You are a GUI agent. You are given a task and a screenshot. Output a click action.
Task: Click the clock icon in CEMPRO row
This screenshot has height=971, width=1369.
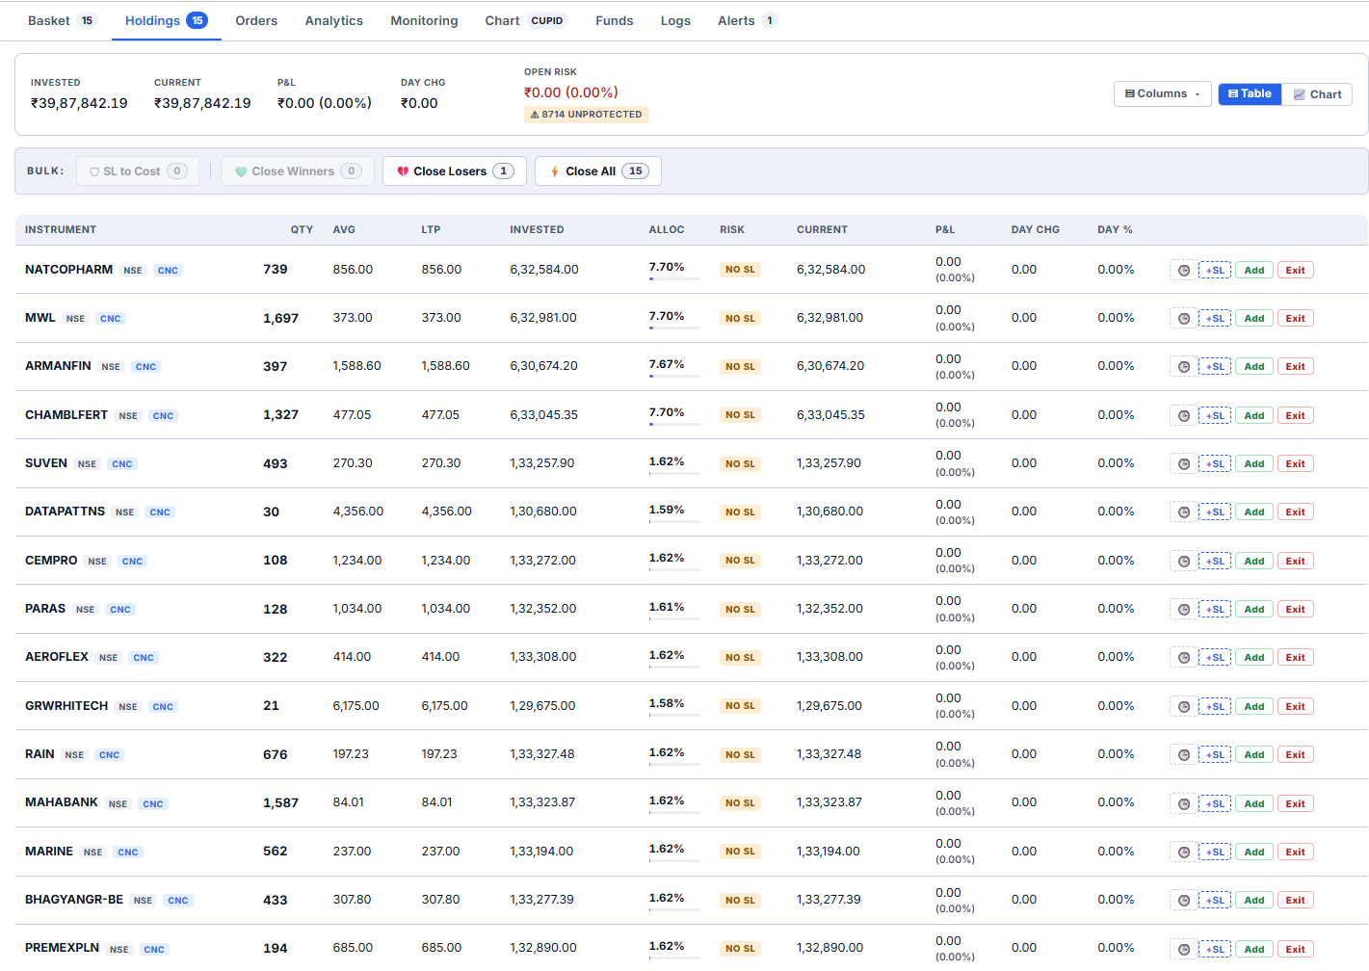point(1183,562)
